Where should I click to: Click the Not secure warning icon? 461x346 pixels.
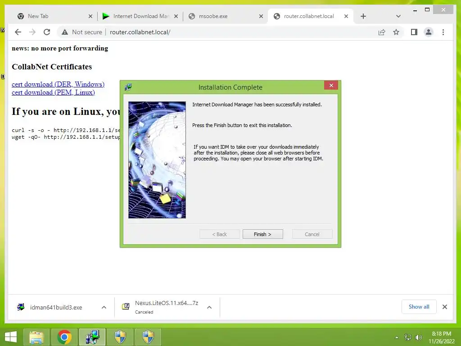tap(65, 32)
